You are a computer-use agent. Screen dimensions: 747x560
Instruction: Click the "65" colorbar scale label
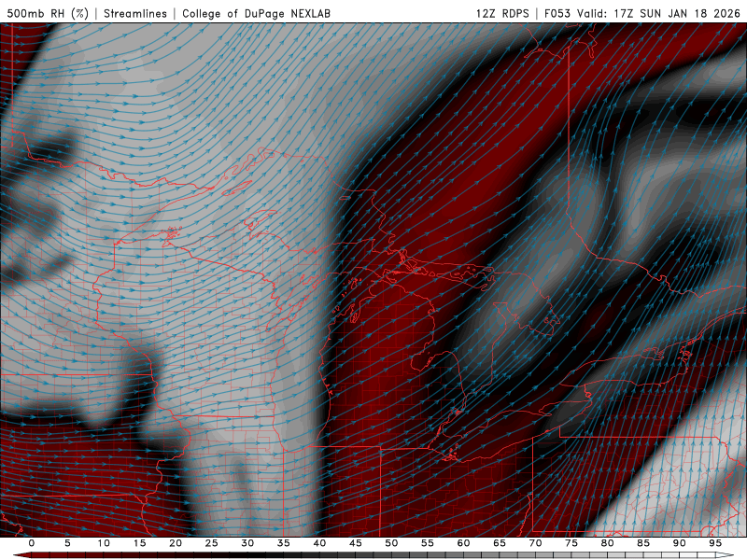pyautogui.click(x=500, y=543)
